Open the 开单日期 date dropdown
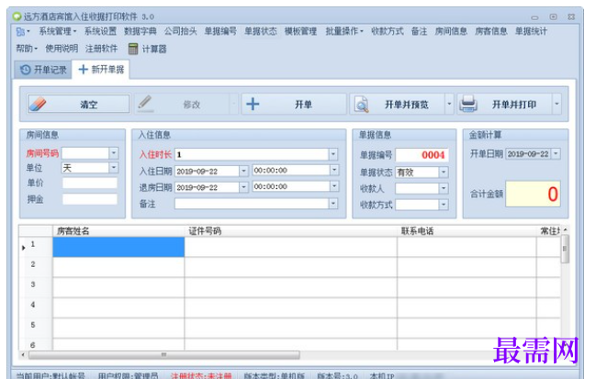 click(x=556, y=154)
